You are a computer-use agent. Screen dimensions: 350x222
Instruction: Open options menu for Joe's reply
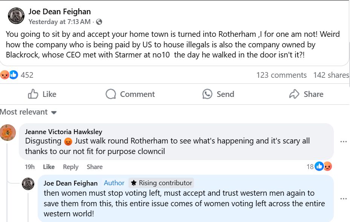(343, 198)
